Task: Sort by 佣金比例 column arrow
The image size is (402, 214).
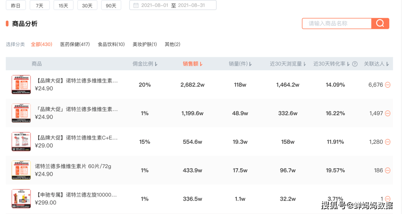Action: [x=156, y=64]
